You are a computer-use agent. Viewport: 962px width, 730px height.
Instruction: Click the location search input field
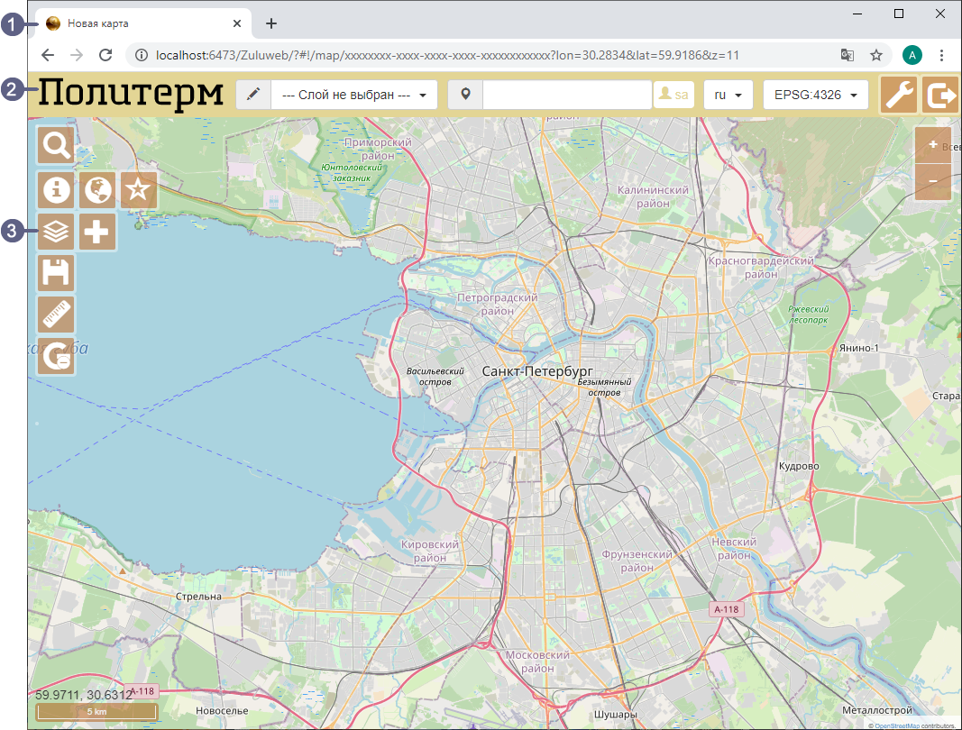click(566, 95)
